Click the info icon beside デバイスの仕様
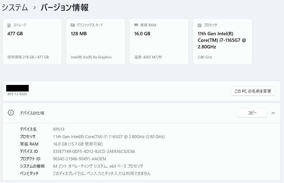 [11, 113]
